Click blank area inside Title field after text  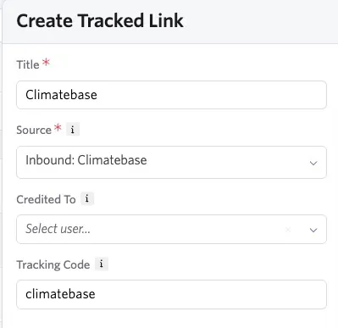click(x=212, y=95)
